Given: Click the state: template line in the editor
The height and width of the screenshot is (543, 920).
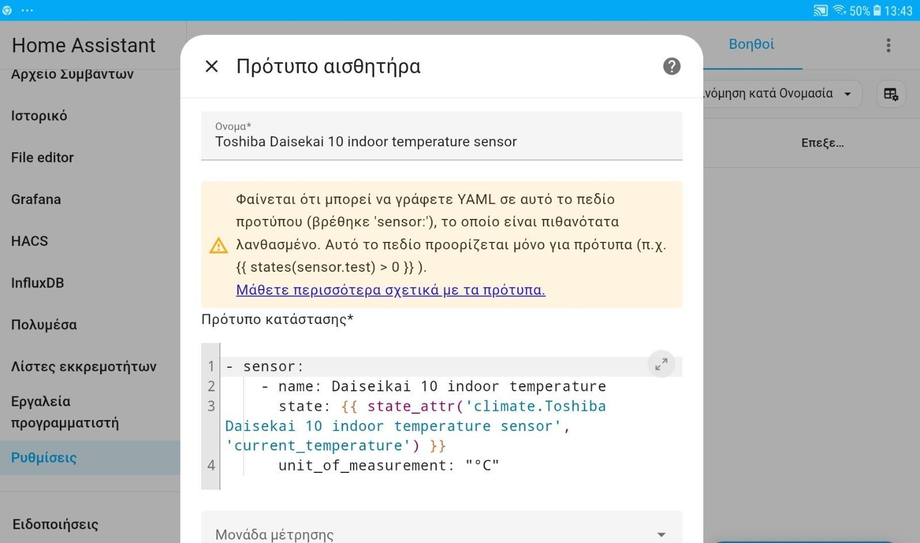Looking at the screenshot, I should (415, 426).
